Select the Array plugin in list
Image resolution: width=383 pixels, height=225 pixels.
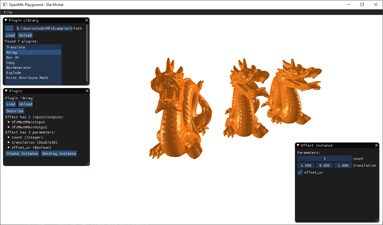[33, 52]
